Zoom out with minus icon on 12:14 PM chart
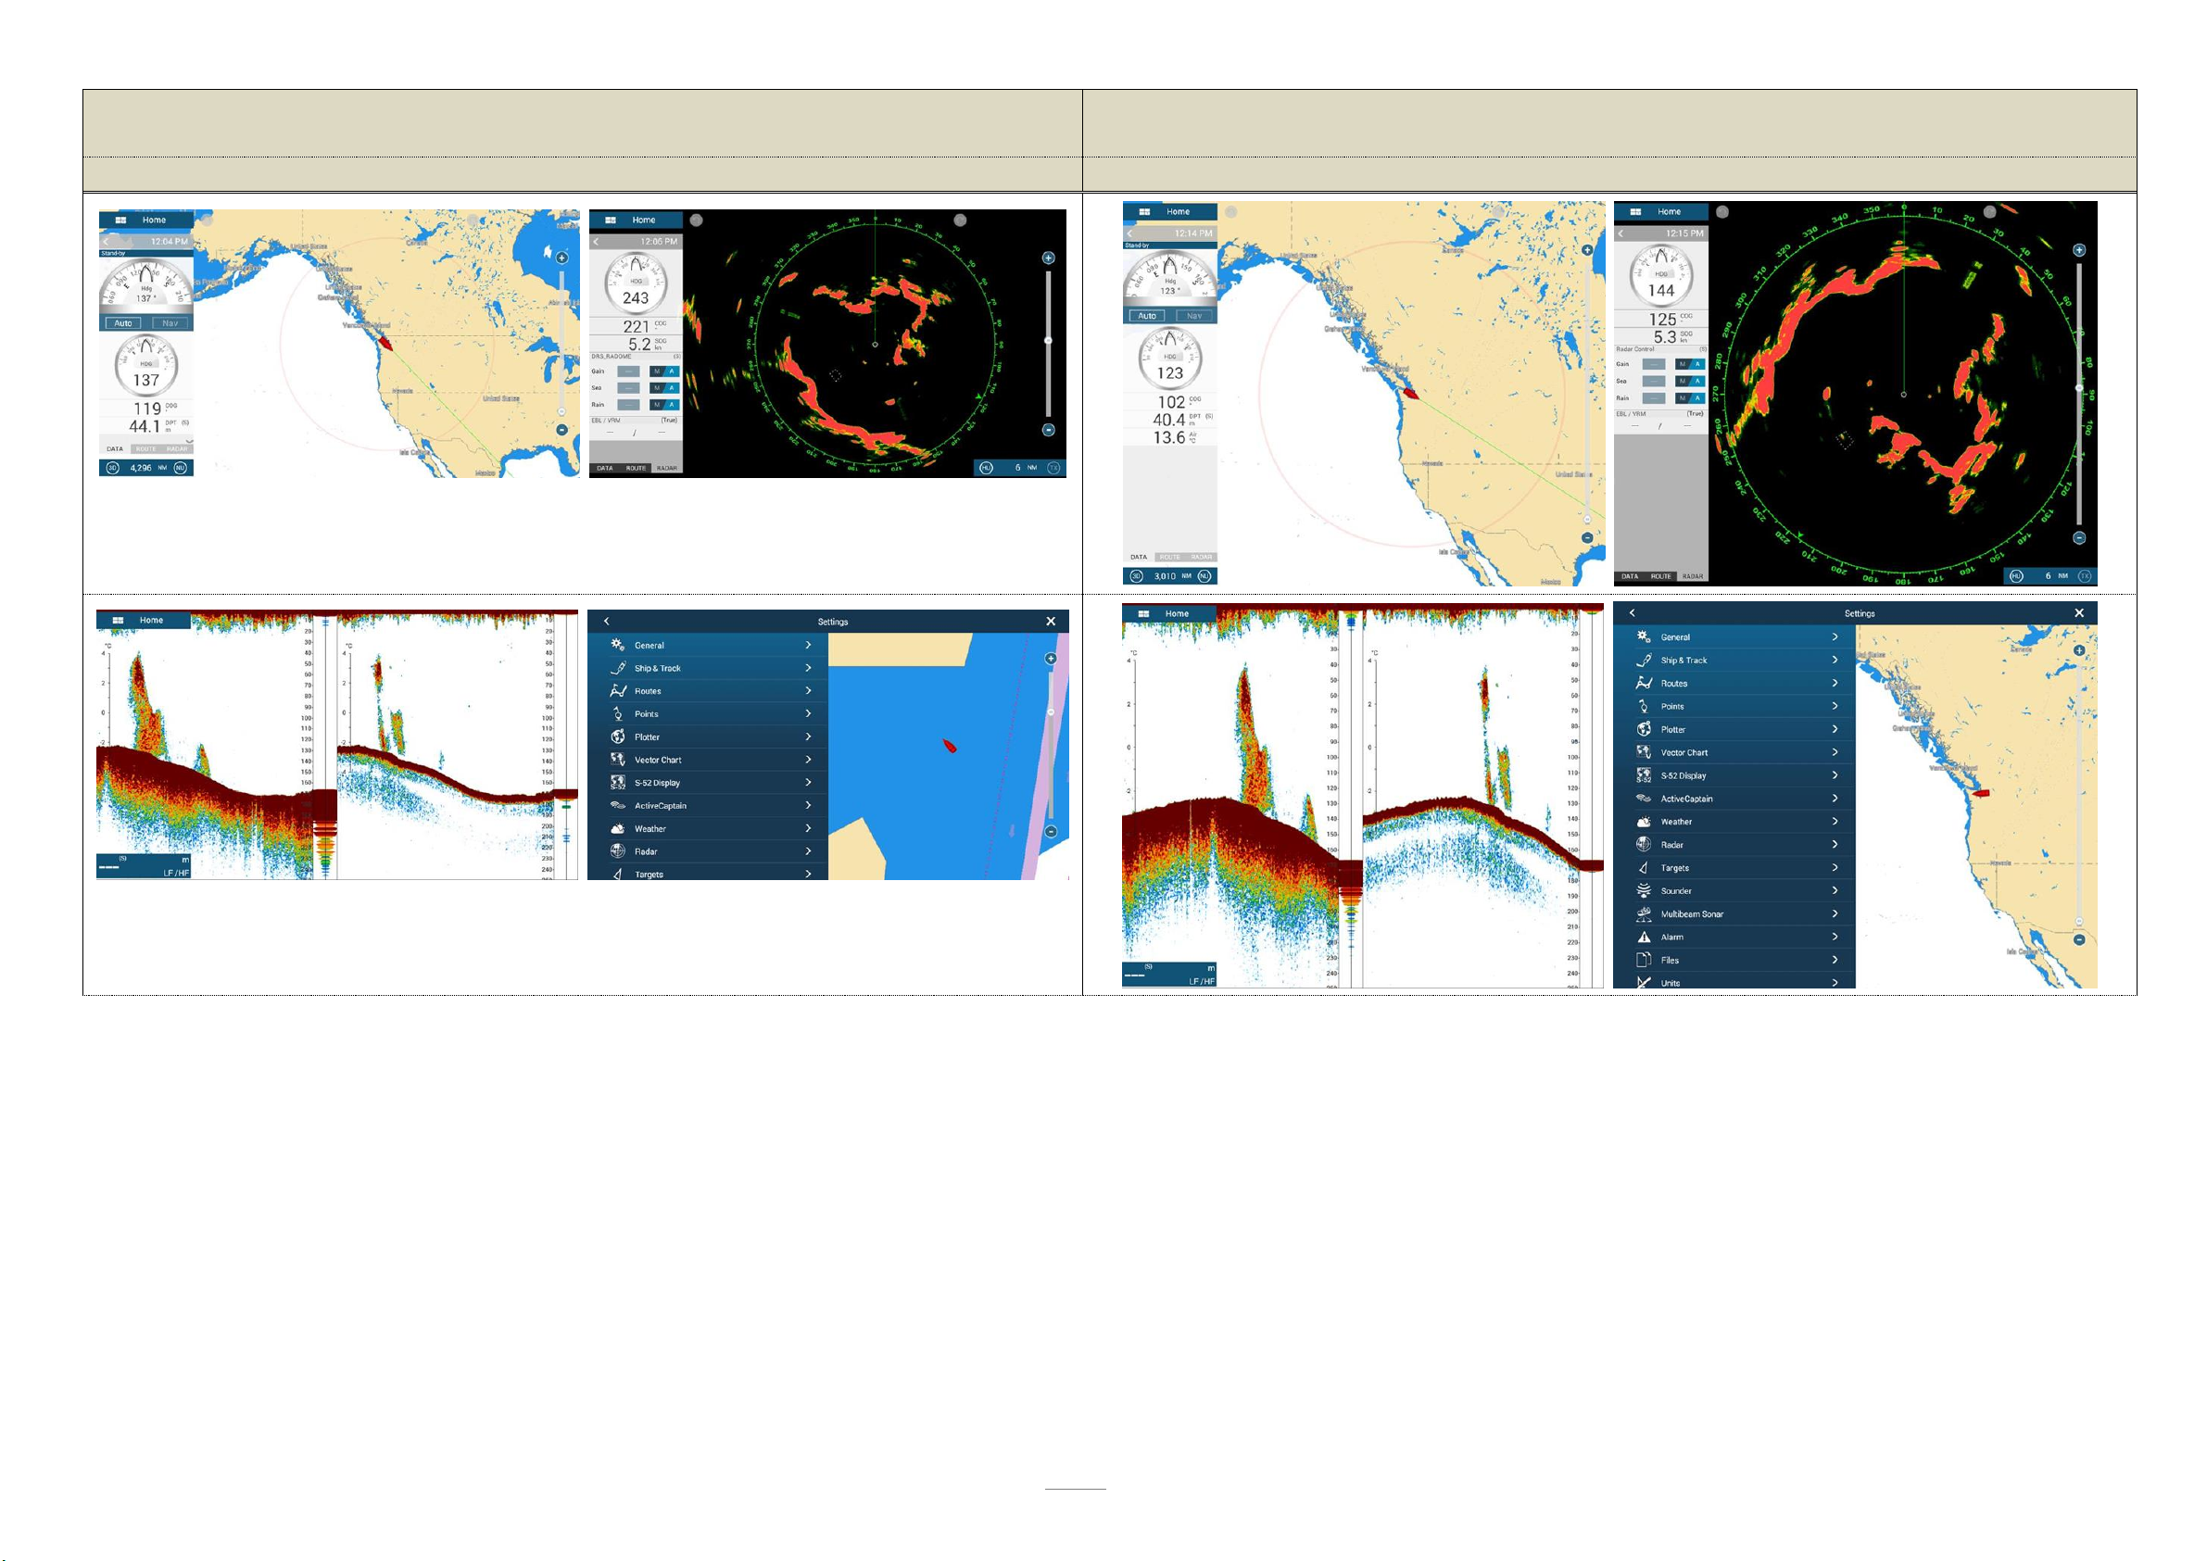The height and width of the screenshot is (1561, 2207). point(1587,538)
